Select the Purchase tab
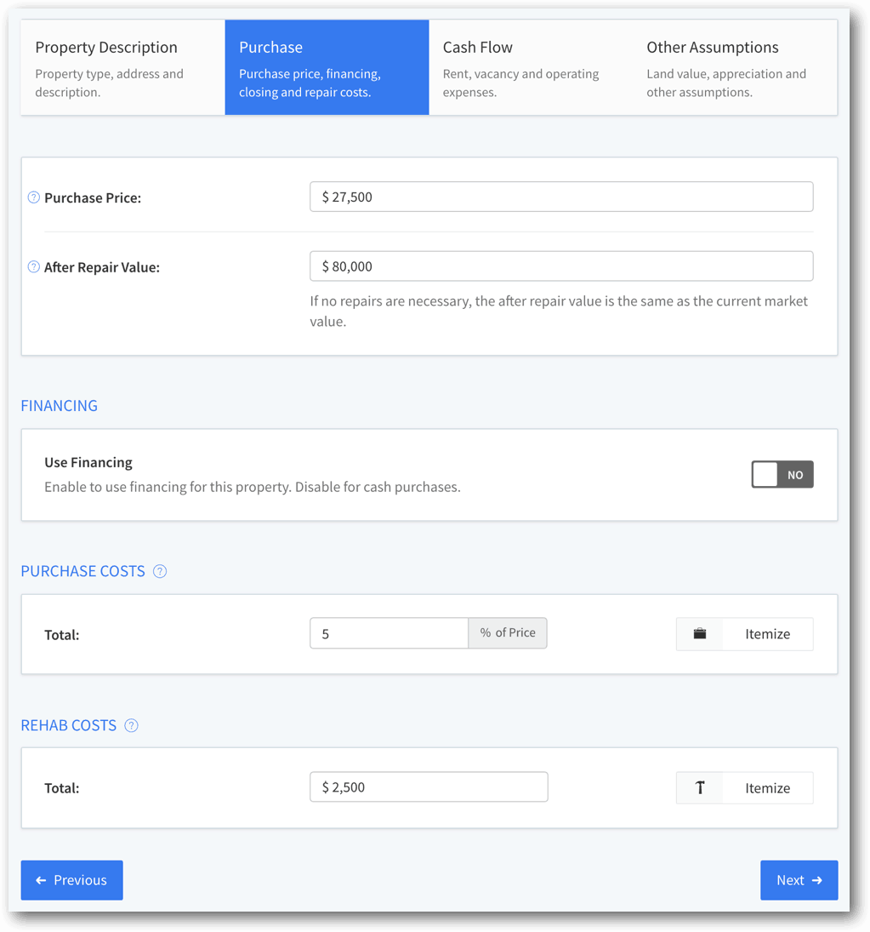Image resolution: width=870 pixels, height=932 pixels. coord(327,67)
